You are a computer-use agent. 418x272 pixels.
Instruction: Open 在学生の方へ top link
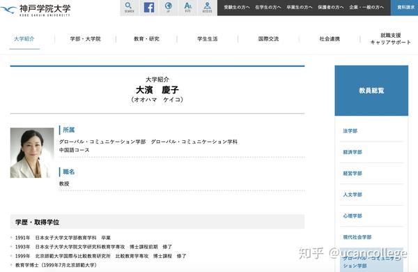pos(268,8)
